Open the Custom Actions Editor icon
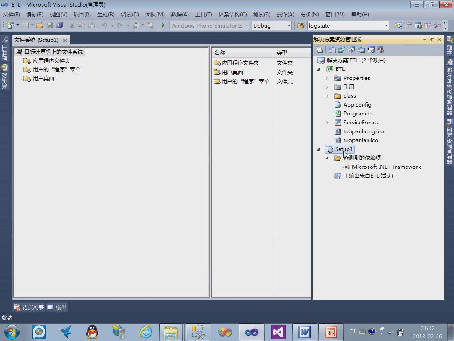 pyautogui.click(x=371, y=50)
